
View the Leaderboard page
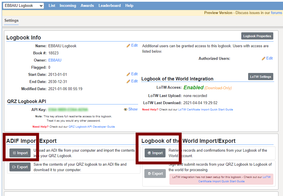[109, 6]
